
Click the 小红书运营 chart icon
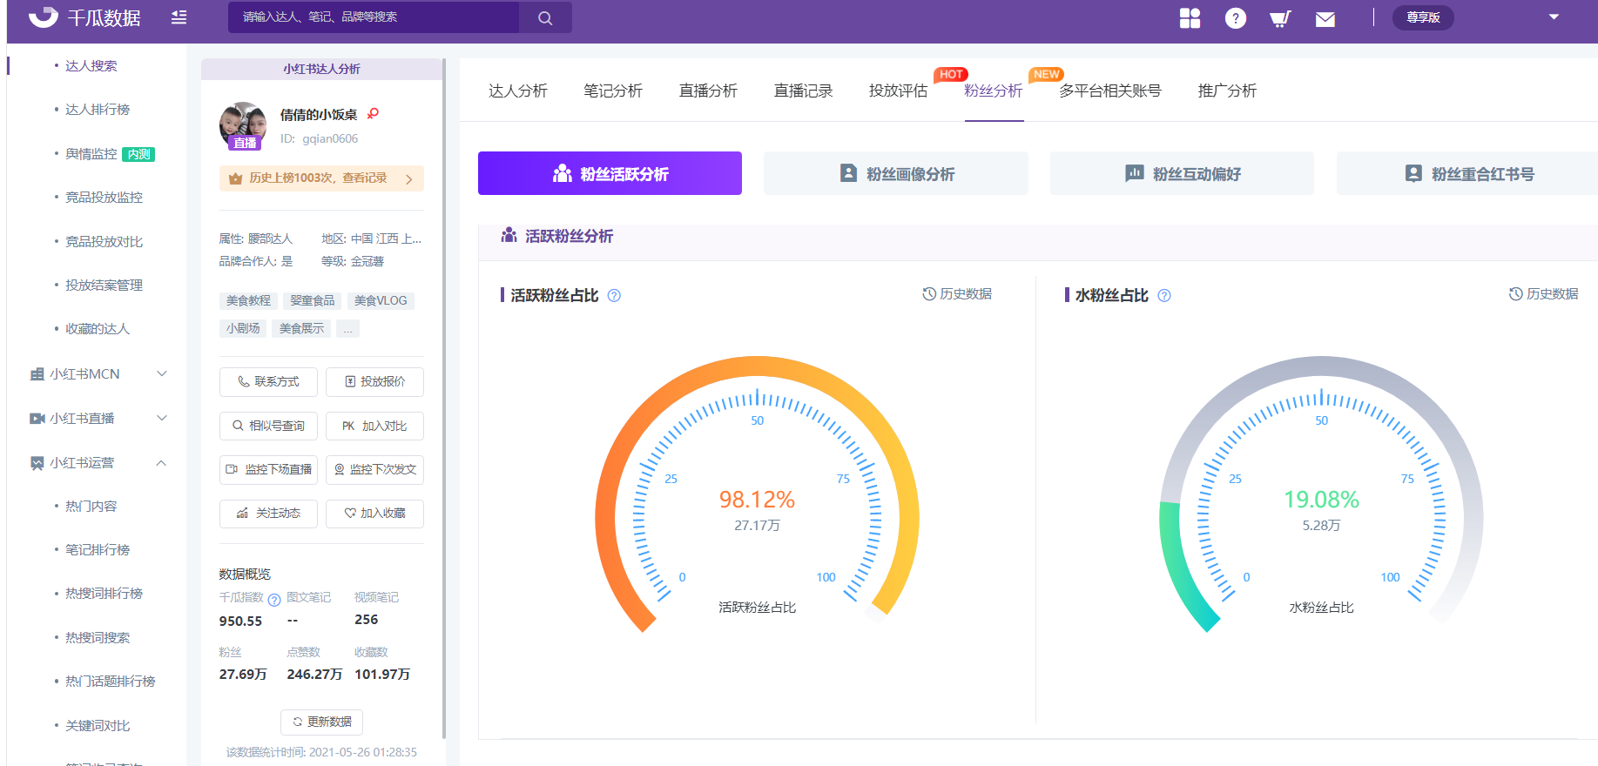coord(37,463)
